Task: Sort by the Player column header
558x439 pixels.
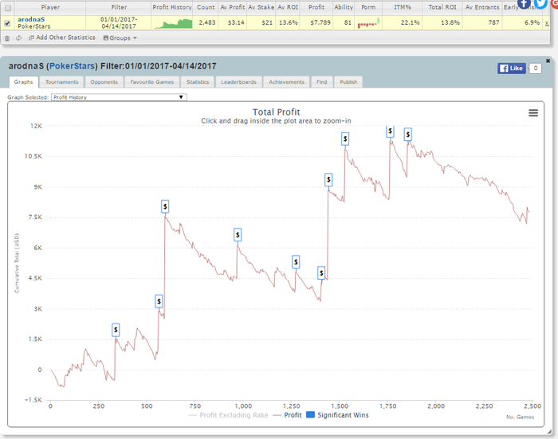Action: 50,7
